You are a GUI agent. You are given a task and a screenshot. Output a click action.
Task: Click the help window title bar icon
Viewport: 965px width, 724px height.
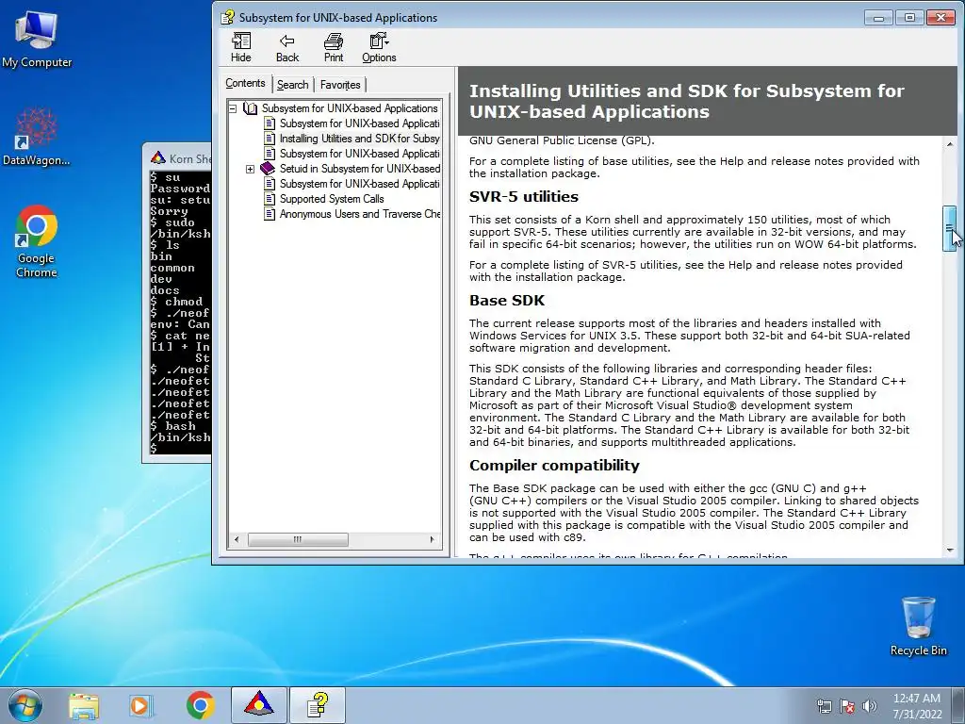tap(227, 17)
